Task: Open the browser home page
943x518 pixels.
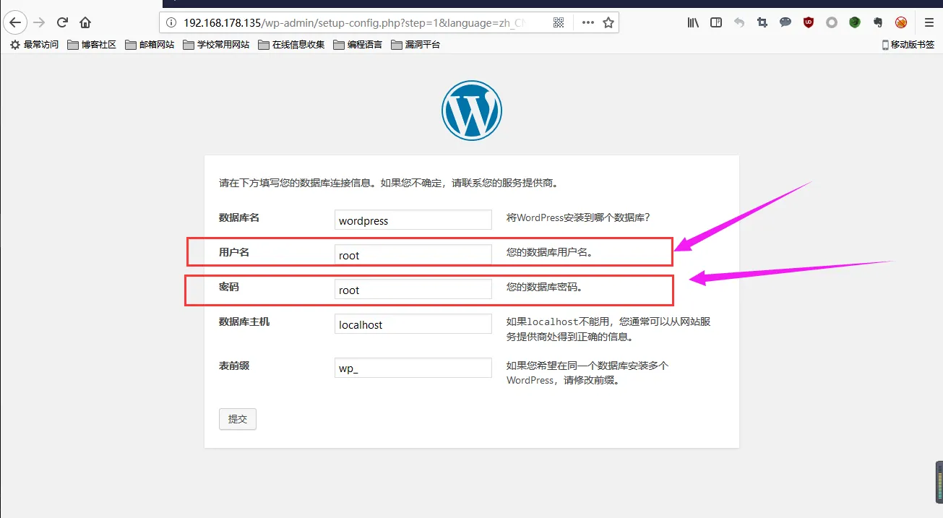Action: [85, 22]
